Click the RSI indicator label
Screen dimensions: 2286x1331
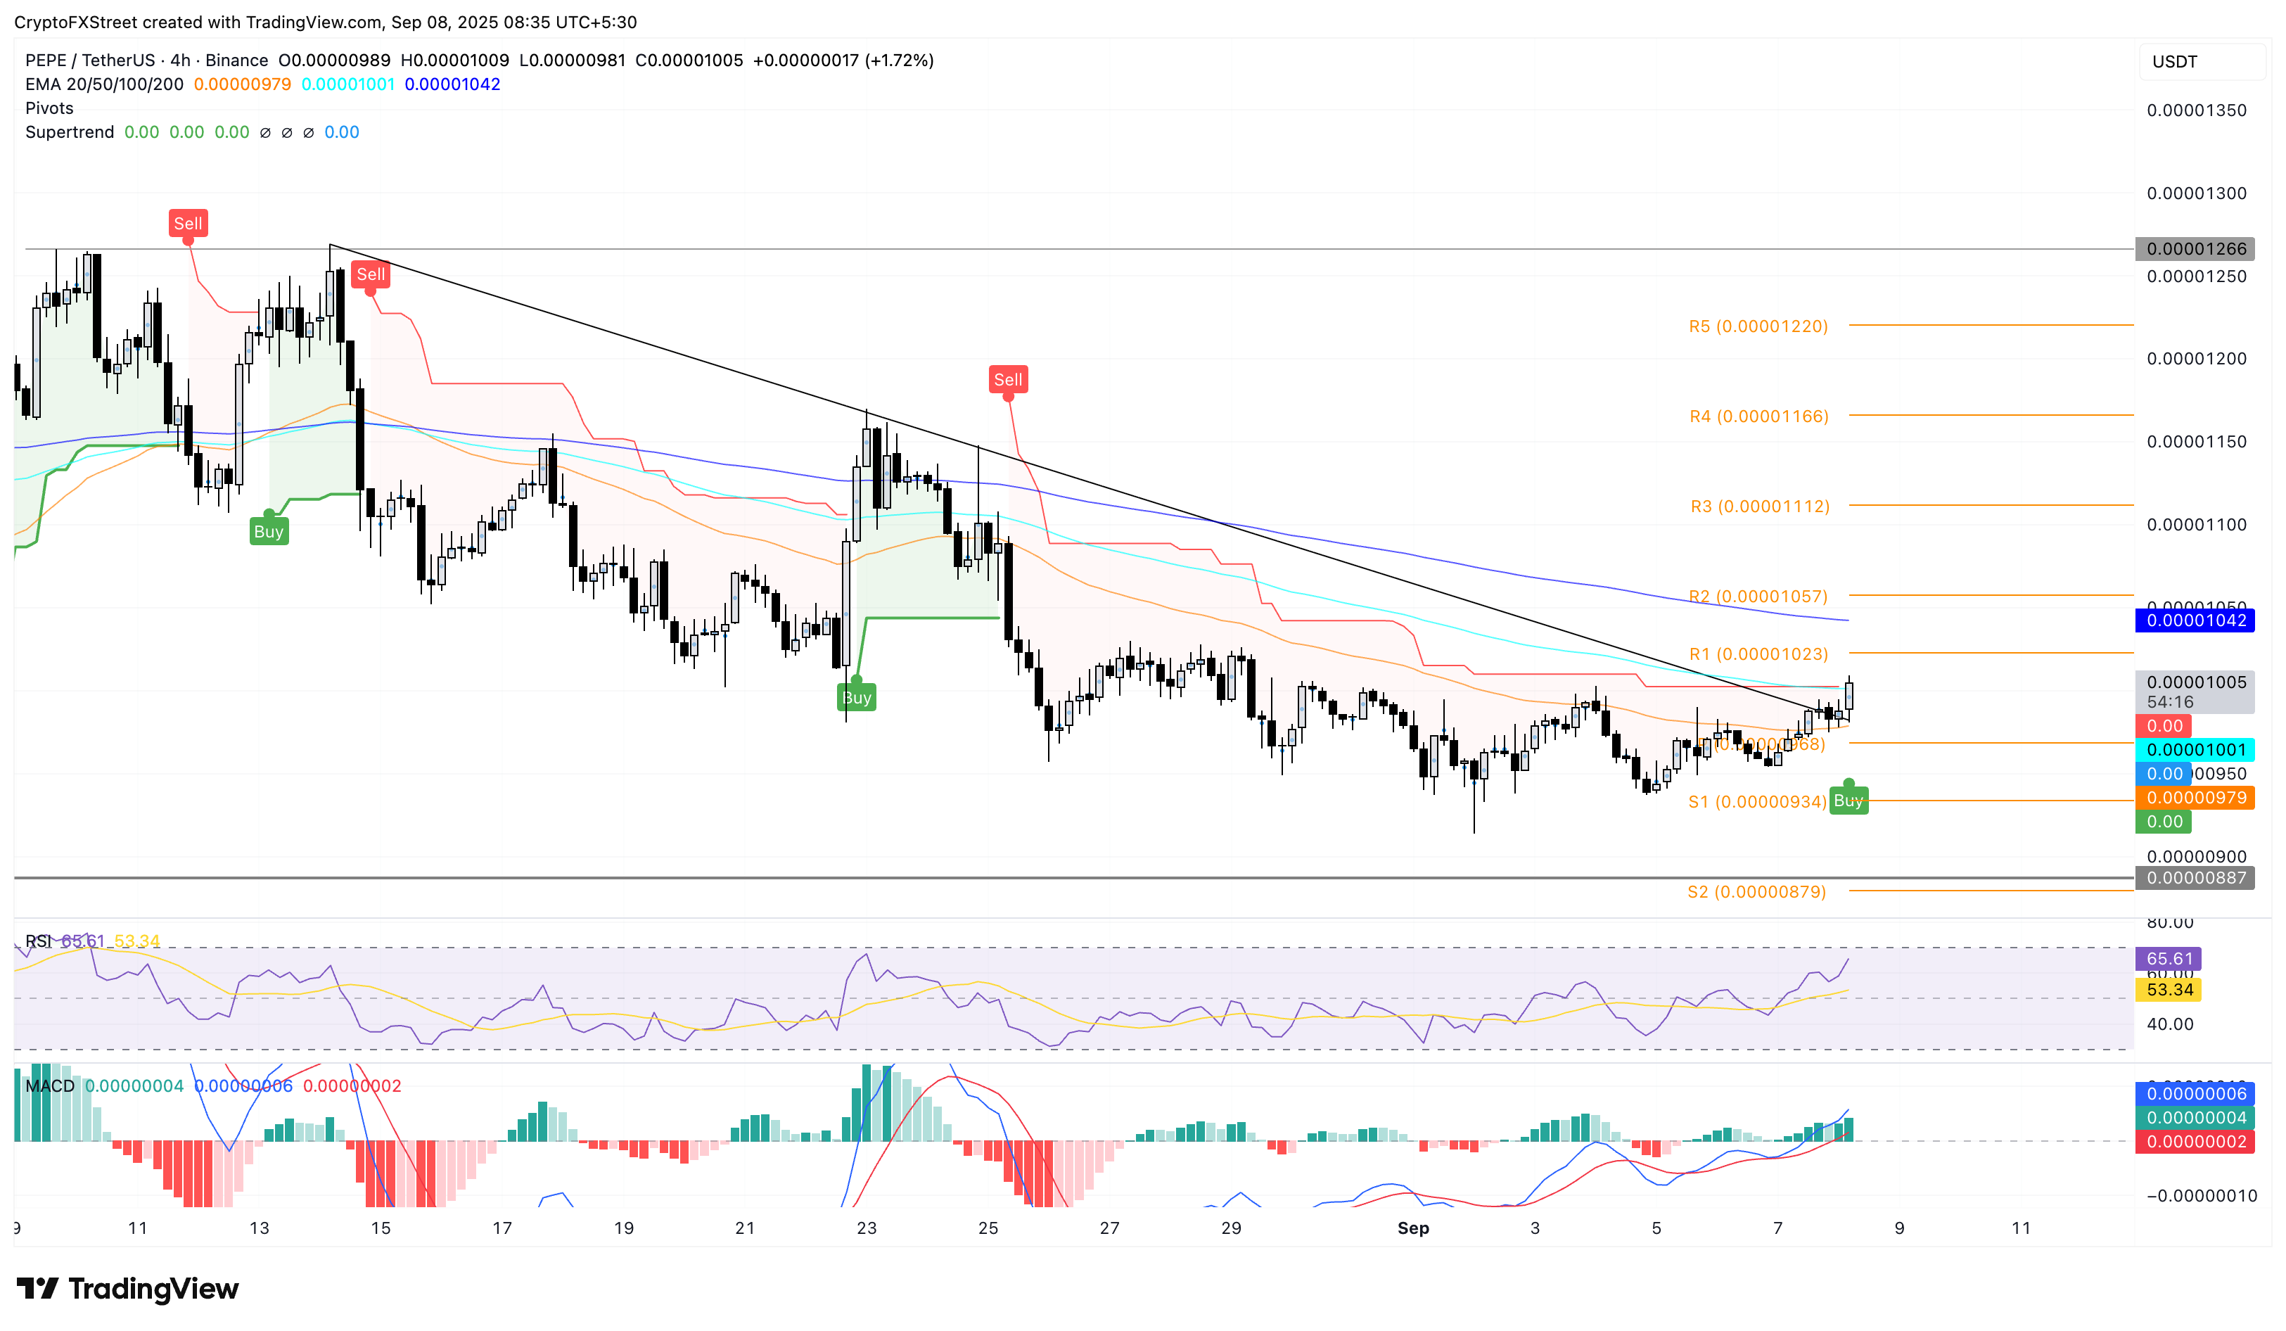tap(38, 941)
